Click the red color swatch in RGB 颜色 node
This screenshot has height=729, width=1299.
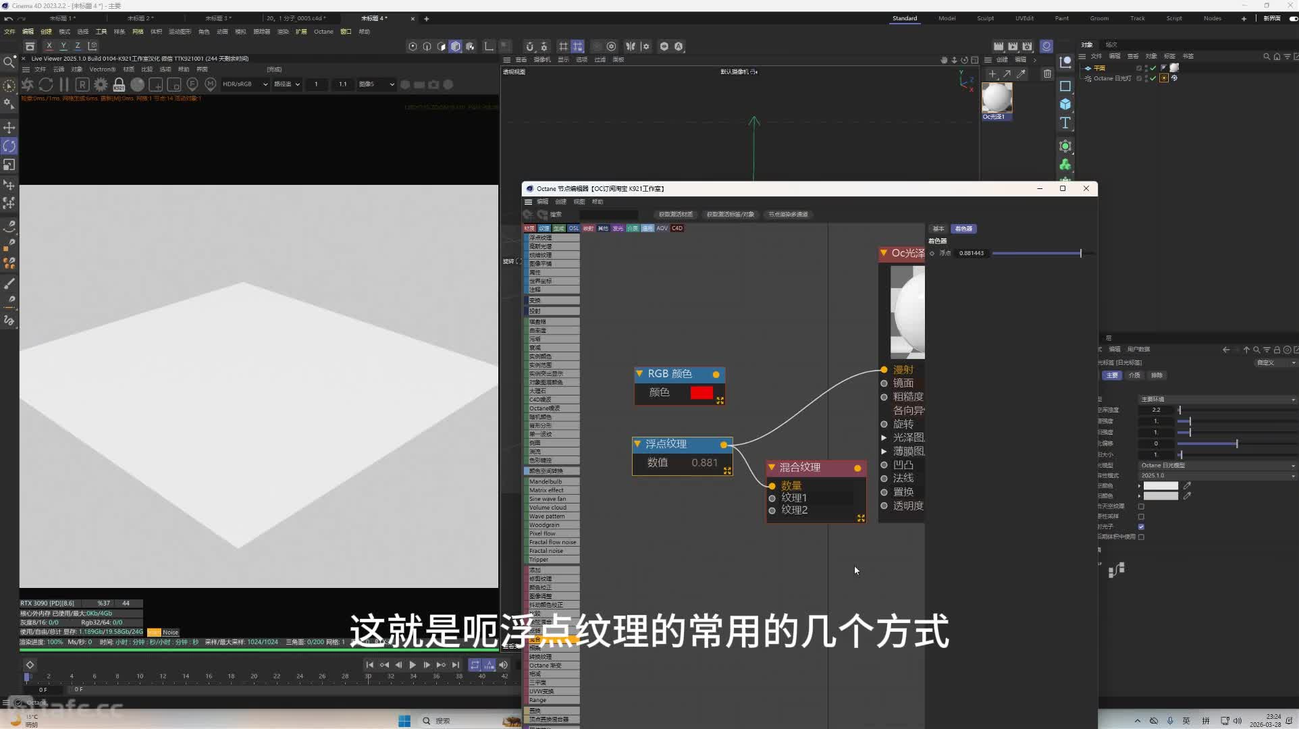[x=701, y=393]
